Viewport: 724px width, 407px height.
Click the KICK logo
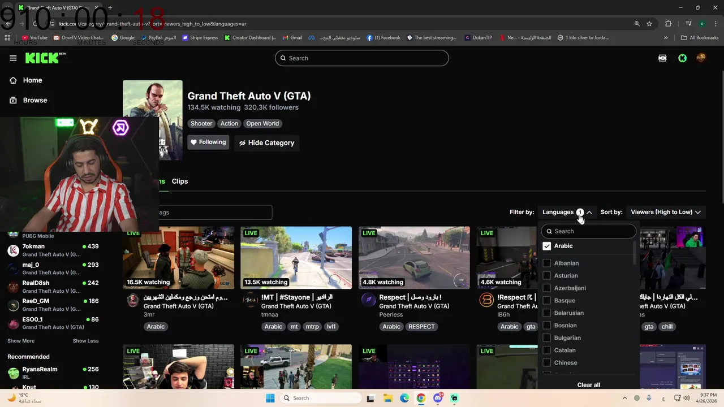tap(45, 58)
